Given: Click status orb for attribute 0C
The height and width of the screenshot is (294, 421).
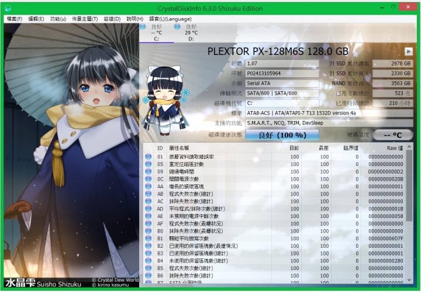Looking at the screenshot, I should pyautogui.click(x=148, y=179).
